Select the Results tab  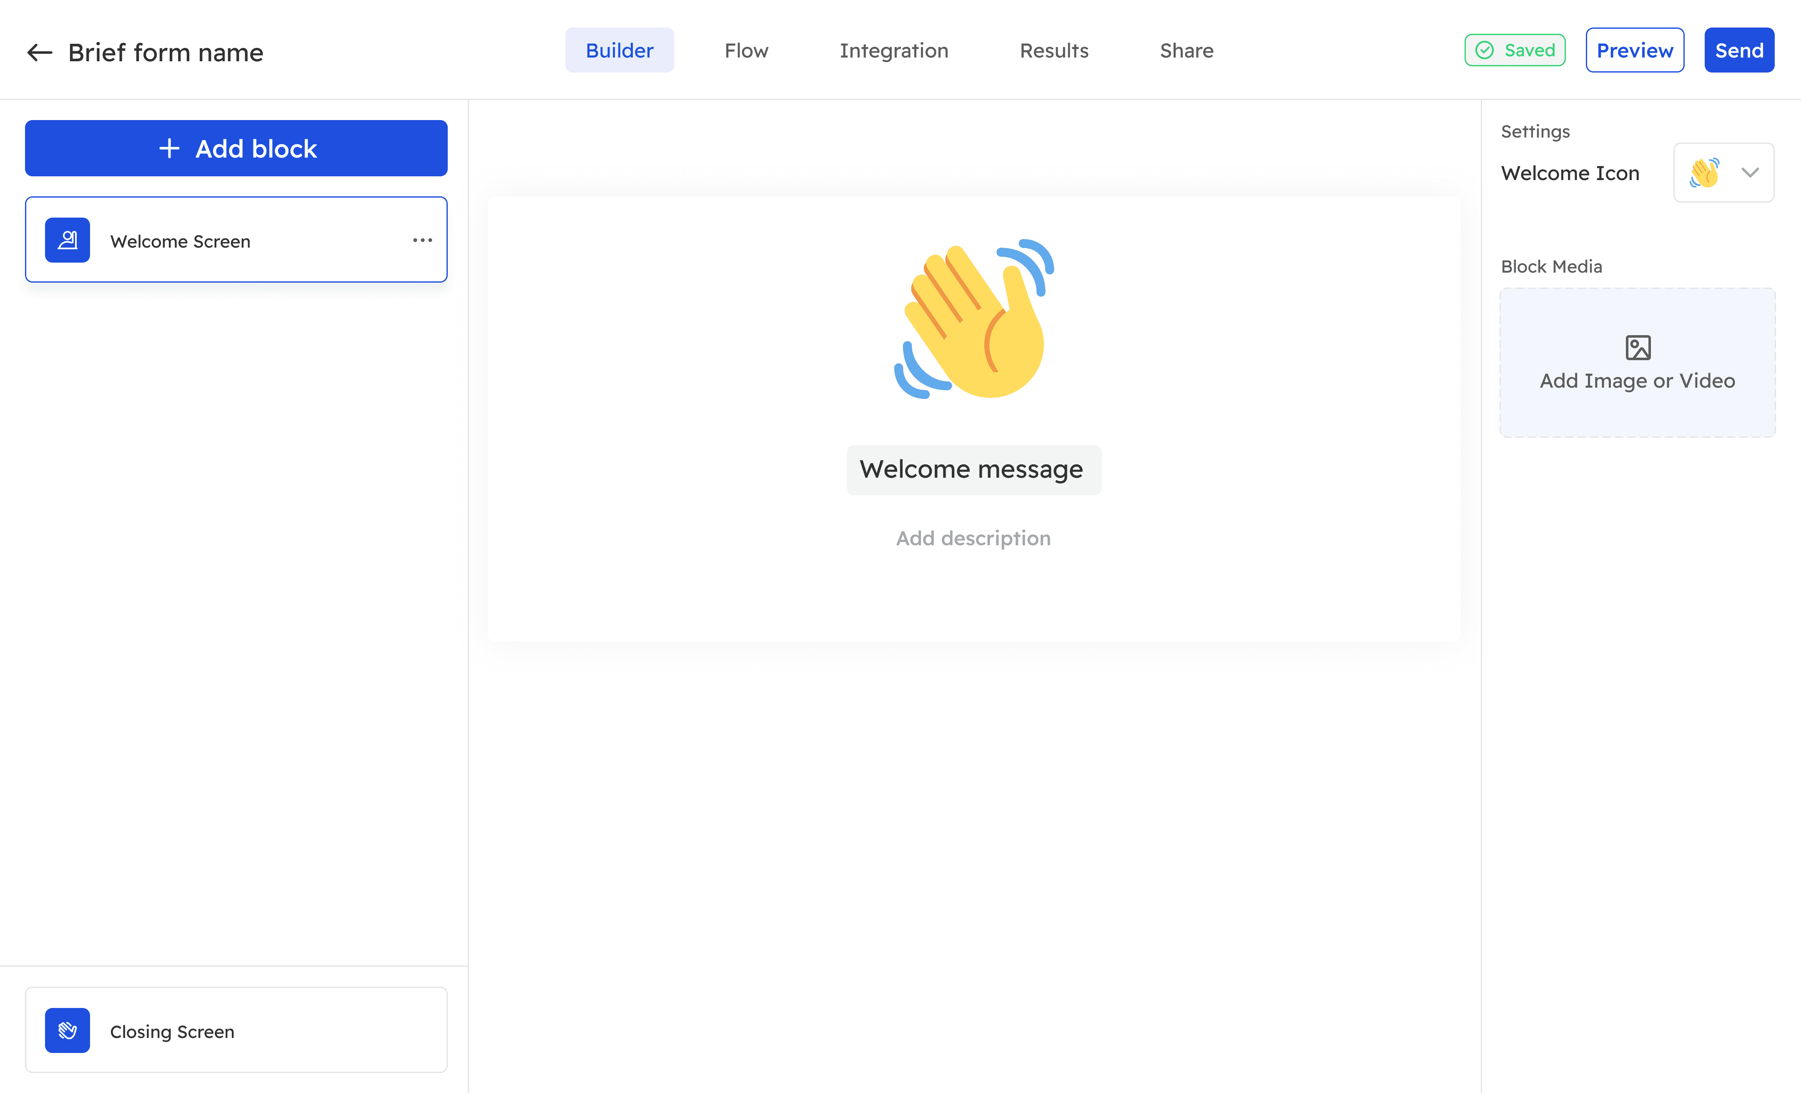point(1055,50)
